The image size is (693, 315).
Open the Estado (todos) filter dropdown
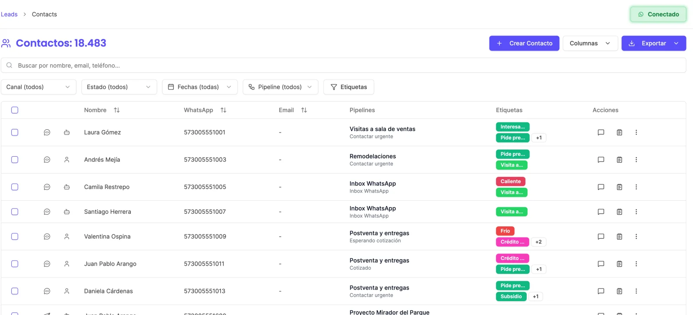click(x=119, y=87)
